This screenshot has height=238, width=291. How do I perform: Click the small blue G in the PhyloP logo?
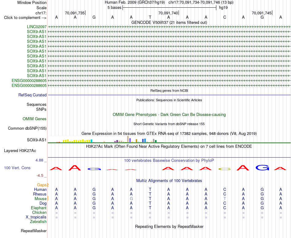[94, 169]
